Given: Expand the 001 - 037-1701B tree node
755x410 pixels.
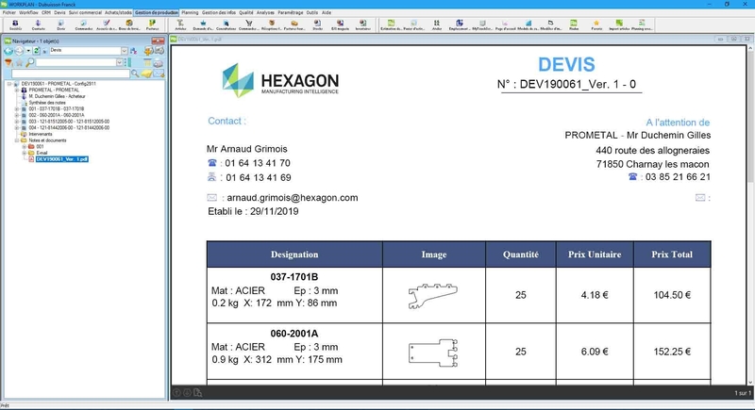Looking at the screenshot, I should pos(17,108).
